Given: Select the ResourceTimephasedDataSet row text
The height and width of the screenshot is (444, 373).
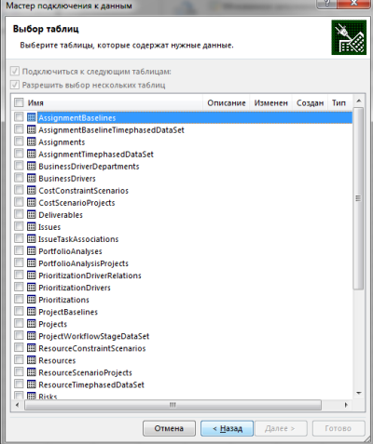Looking at the screenshot, I should tap(91, 384).
